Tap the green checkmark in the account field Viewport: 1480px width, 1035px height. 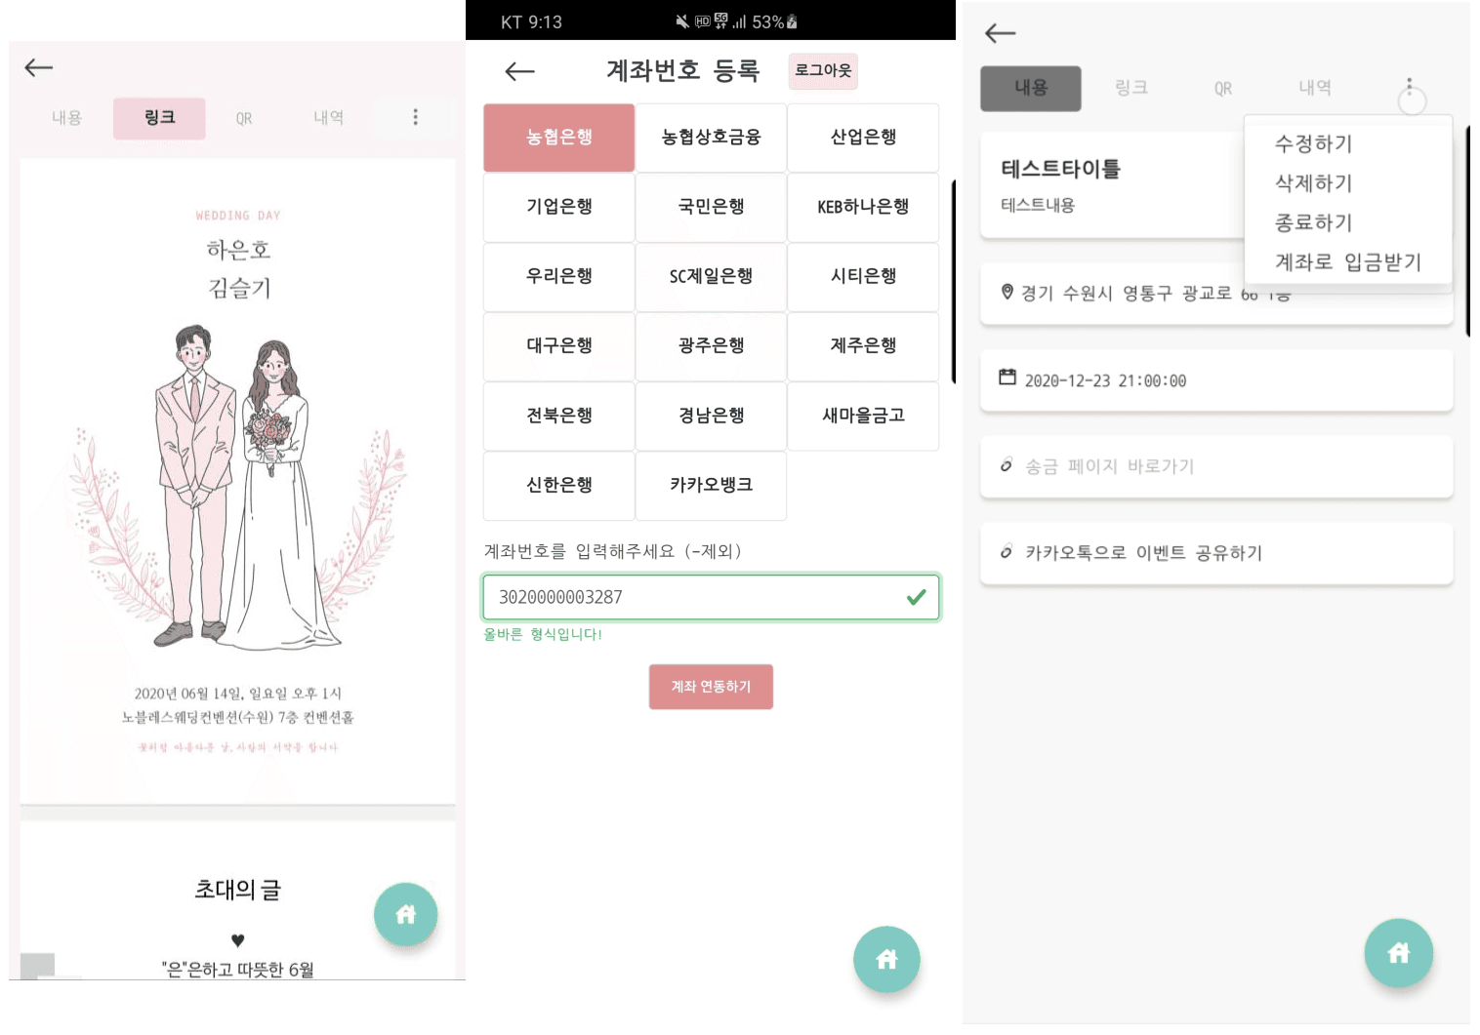coord(916,597)
